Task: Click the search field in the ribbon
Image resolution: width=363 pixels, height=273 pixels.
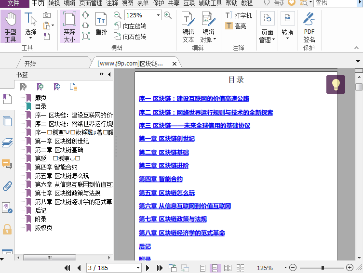Action: (x=335, y=3)
